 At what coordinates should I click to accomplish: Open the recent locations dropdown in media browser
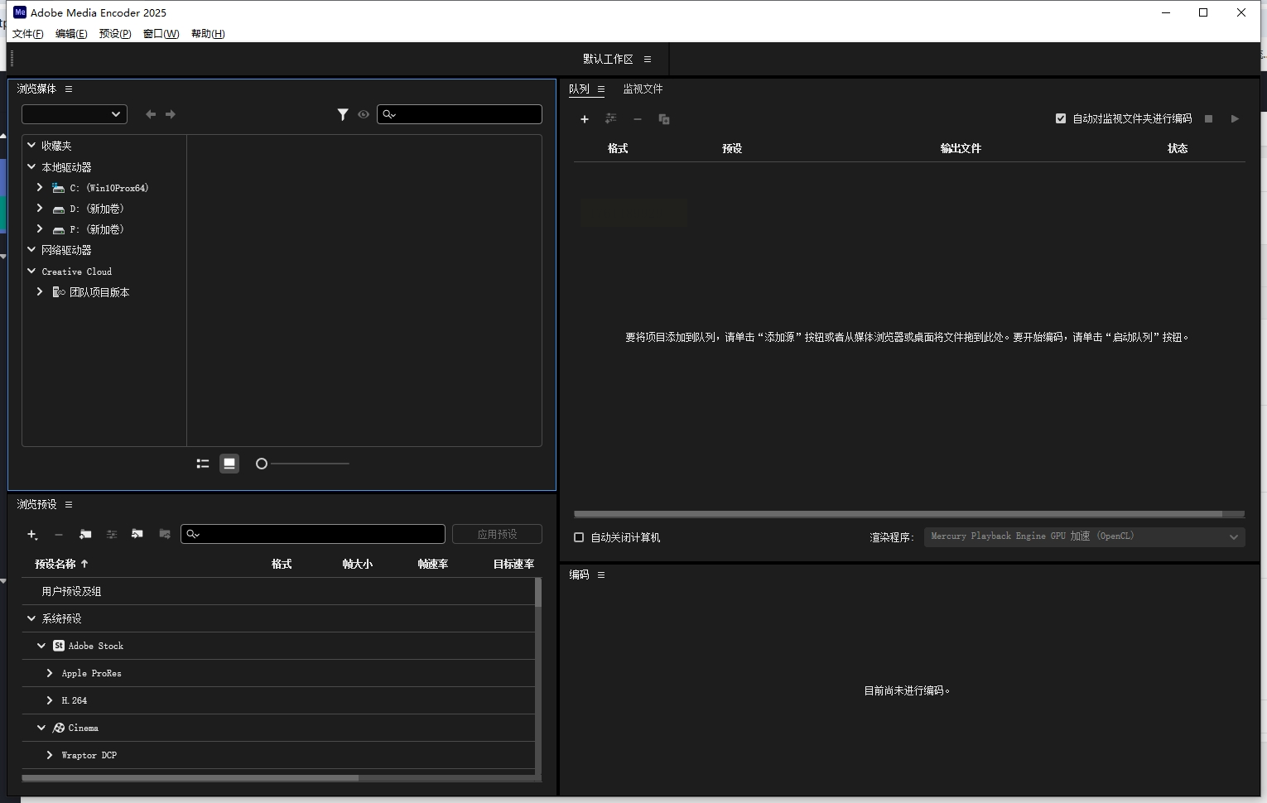click(x=75, y=114)
